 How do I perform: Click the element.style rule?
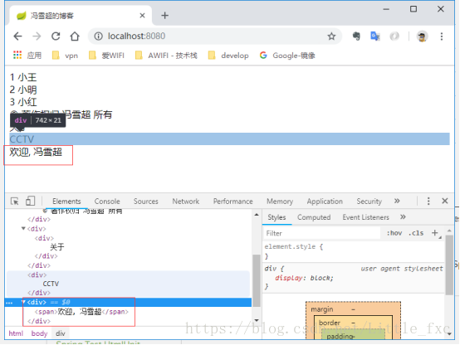294,247
